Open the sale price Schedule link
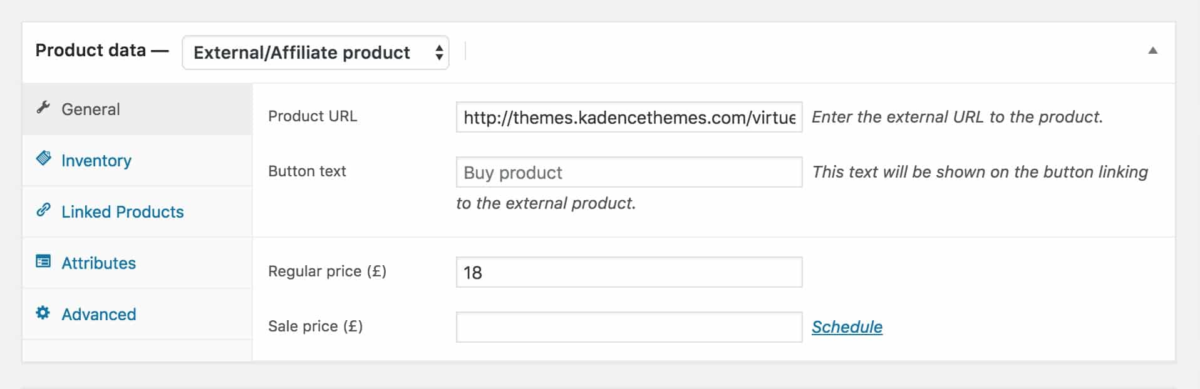This screenshot has width=1200, height=389. [847, 327]
